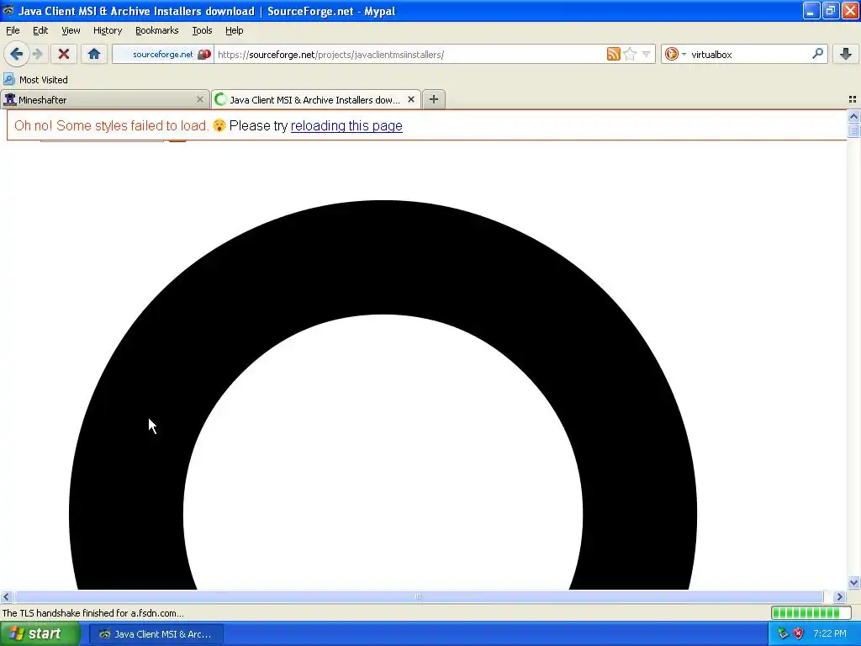Viewport: 861px width, 646px height.
Task: Click the horizontal scrollbar thumb
Action: pos(419,596)
